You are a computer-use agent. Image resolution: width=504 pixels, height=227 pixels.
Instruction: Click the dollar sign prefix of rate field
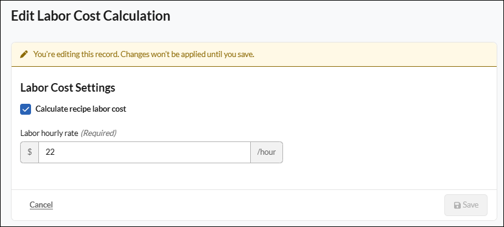click(30, 152)
